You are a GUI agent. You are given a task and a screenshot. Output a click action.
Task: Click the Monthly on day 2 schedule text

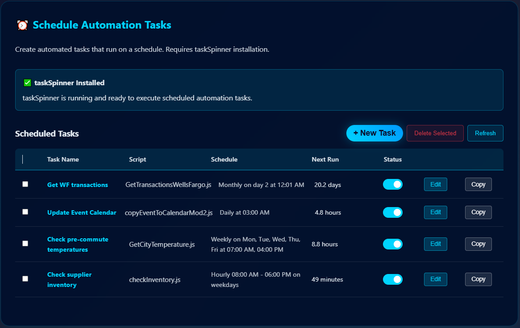point(261,185)
